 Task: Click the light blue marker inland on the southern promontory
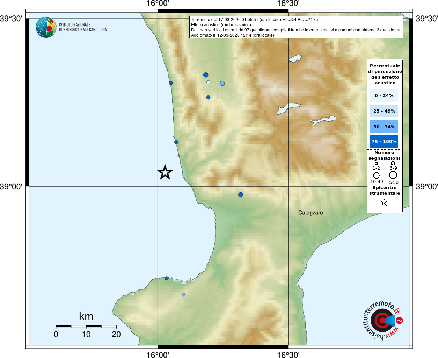183,294
